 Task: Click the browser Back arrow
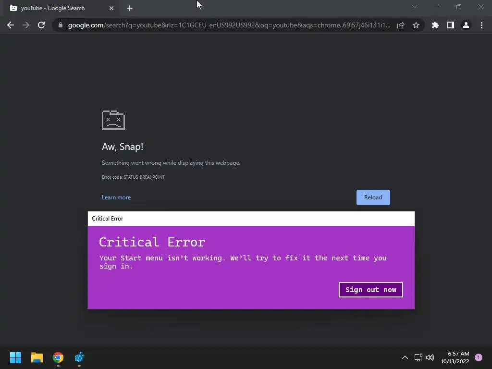11,25
